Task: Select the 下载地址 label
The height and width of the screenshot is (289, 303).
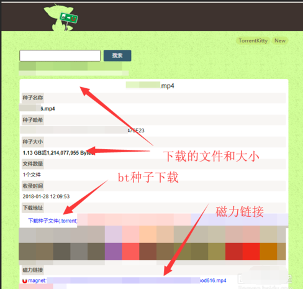Action: 33,208
